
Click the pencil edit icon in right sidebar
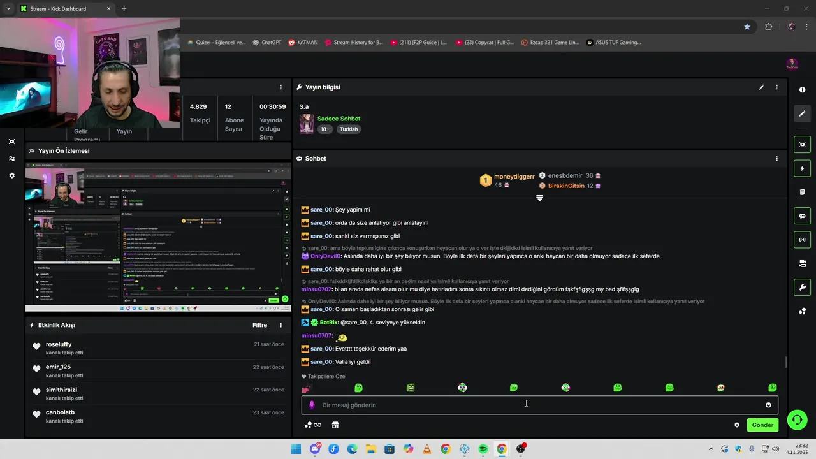coord(802,113)
